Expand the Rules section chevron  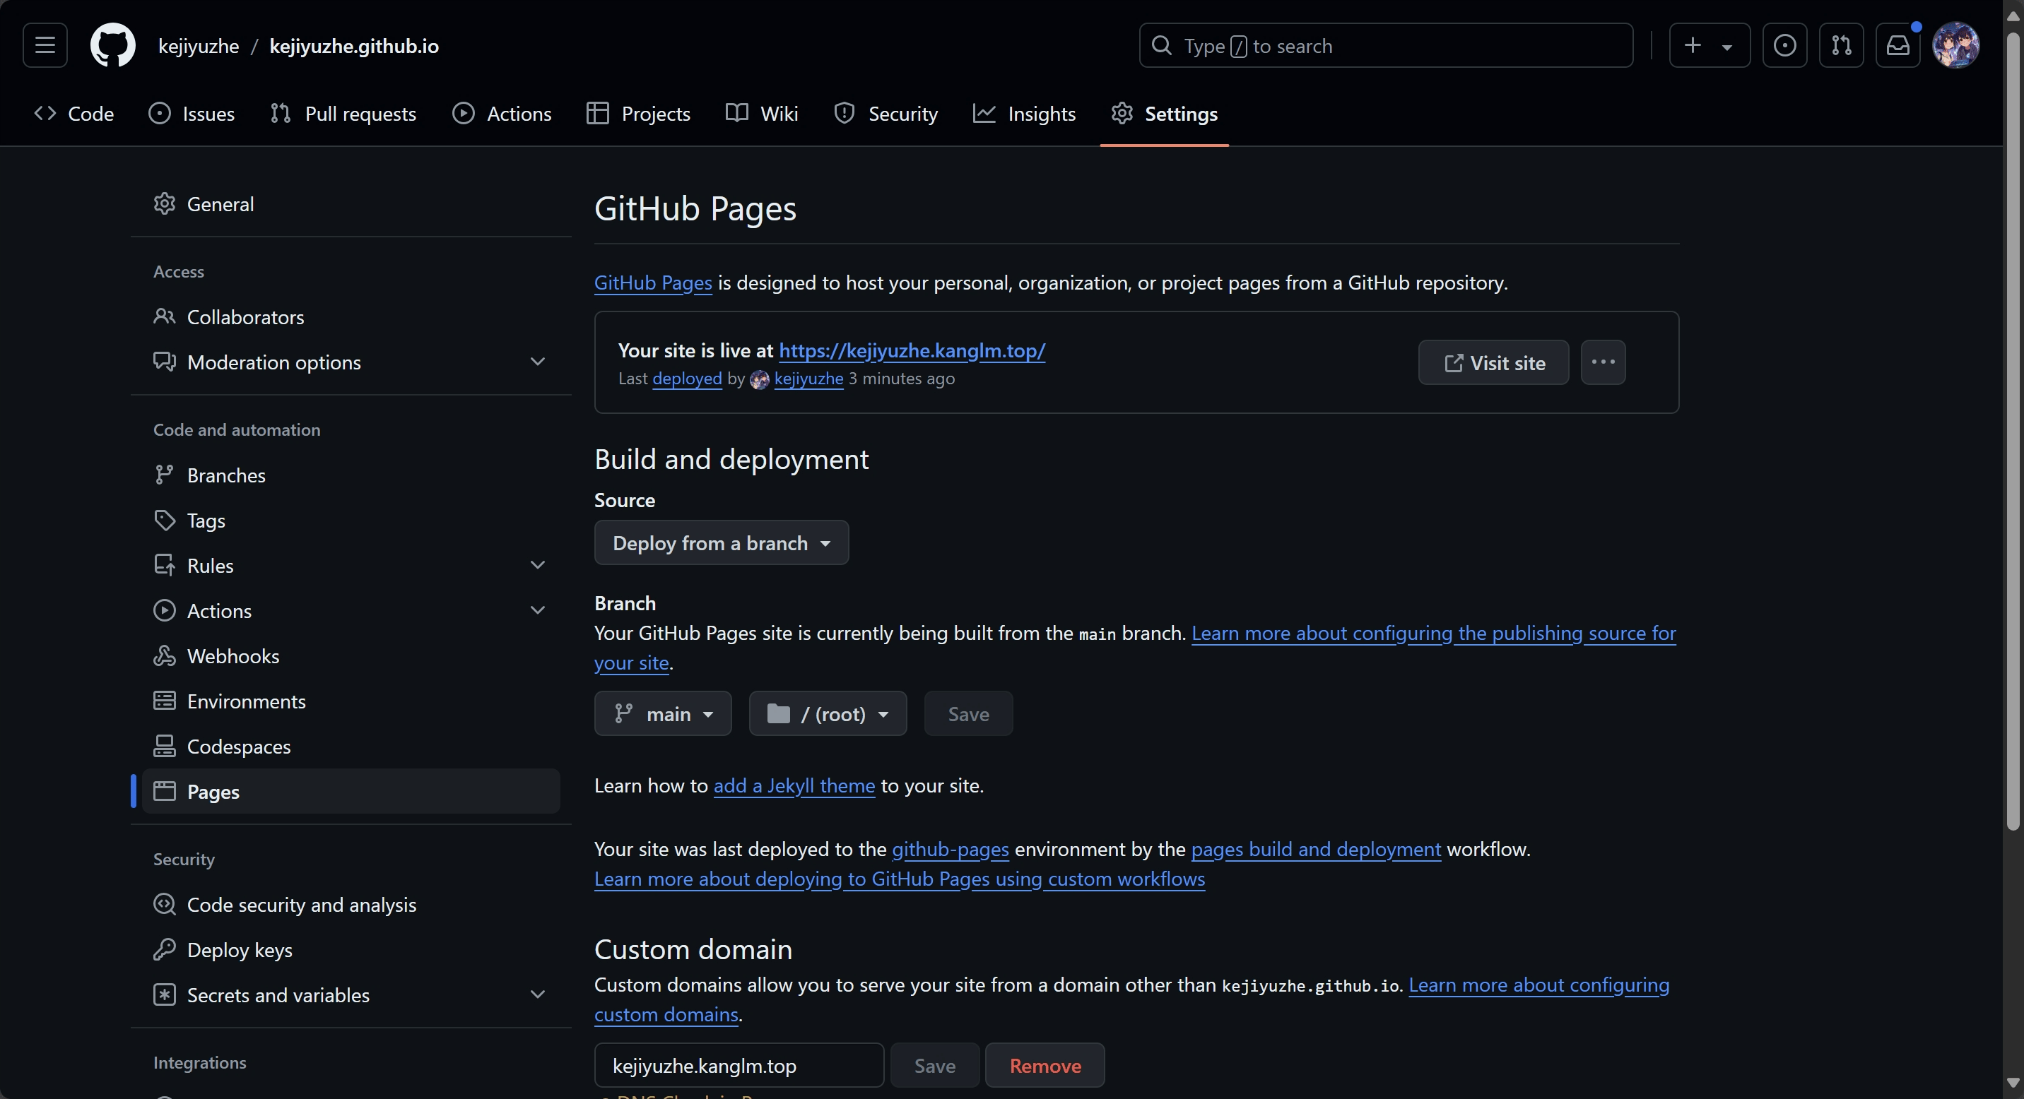(537, 565)
